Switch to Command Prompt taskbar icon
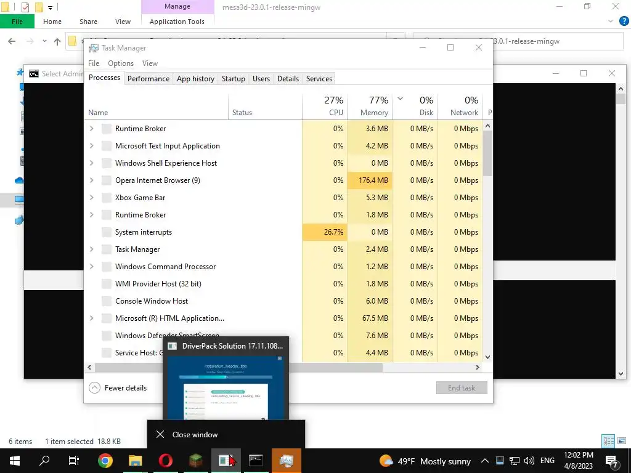The width and height of the screenshot is (631, 473). click(256, 461)
